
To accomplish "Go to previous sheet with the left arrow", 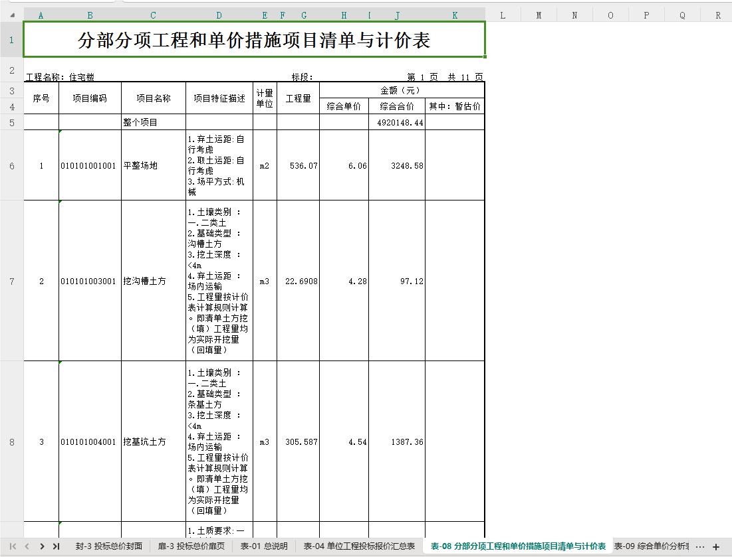I will click(27, 546).
